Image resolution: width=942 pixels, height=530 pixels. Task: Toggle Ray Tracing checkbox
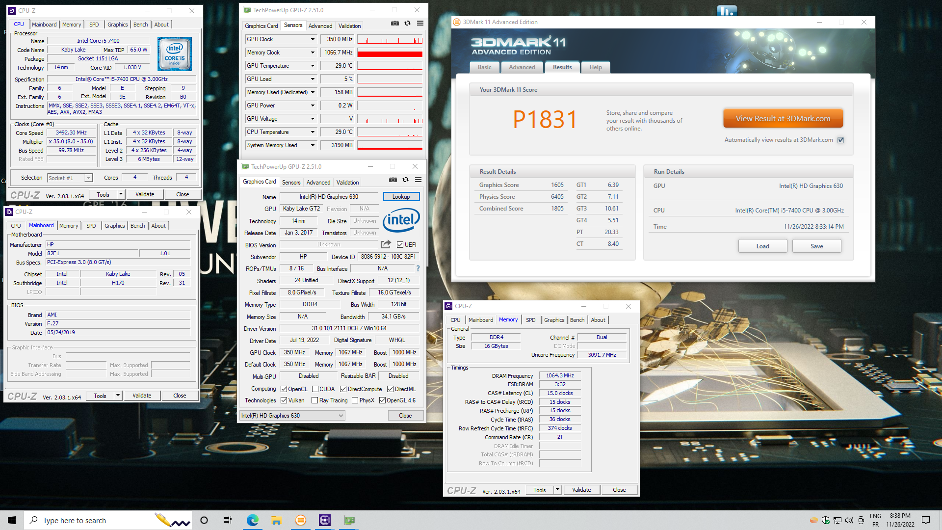click(x=315, y=400)
